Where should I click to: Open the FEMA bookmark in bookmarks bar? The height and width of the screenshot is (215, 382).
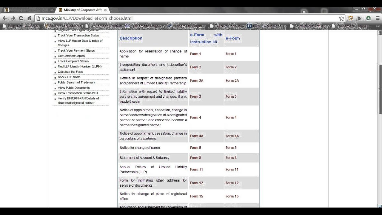pyautogui.click(x=265, y=26)
